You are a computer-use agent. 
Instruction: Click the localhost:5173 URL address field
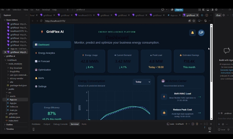click(x=116, y=21)
